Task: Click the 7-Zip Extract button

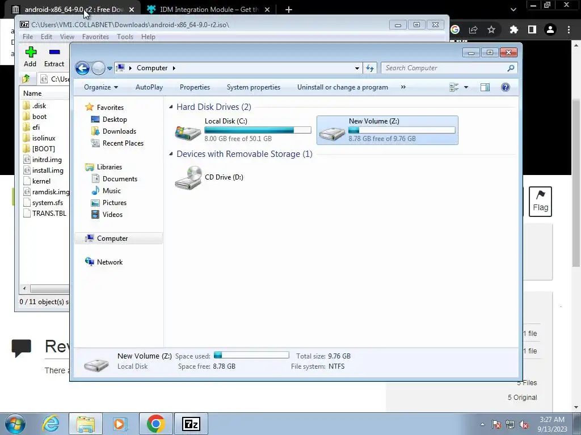Action: pyautogui.click(x=54, y=57)
